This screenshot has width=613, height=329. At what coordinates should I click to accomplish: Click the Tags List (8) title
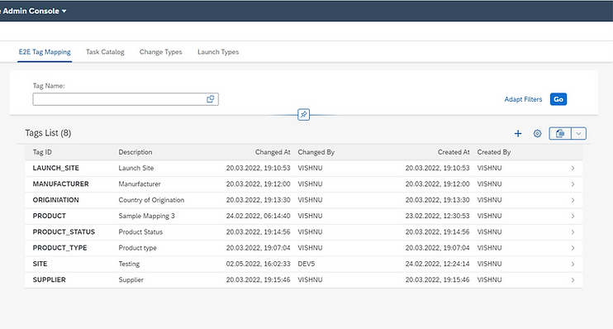[48, 133]
